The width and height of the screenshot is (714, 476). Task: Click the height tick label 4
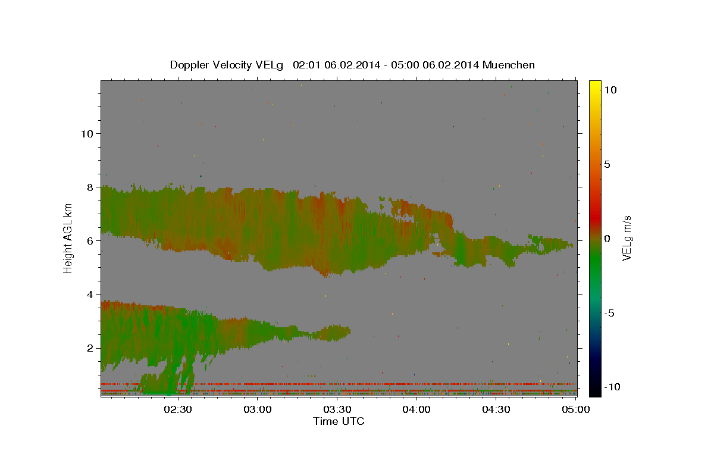pyautogui.click(x=91, y=294)
